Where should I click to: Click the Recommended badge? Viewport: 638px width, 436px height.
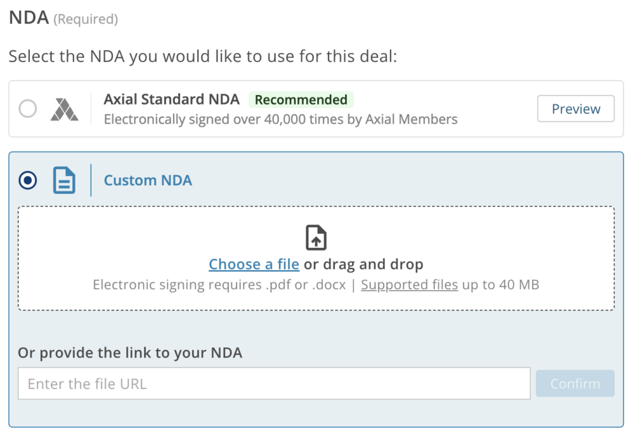pos(301,99)
